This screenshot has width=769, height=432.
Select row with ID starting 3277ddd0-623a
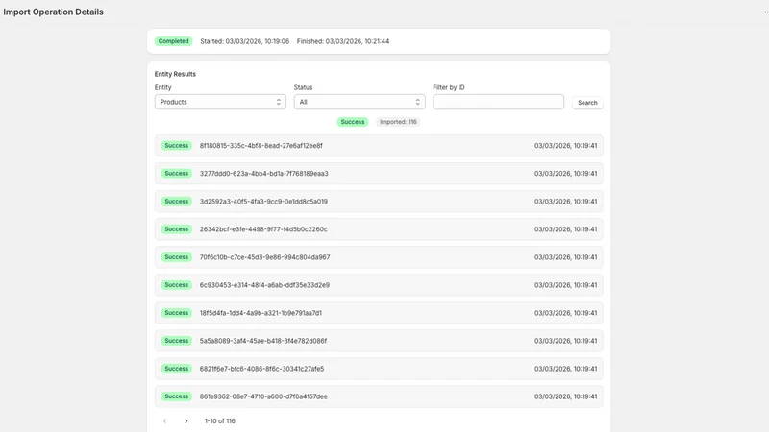[x=379, y=174]
